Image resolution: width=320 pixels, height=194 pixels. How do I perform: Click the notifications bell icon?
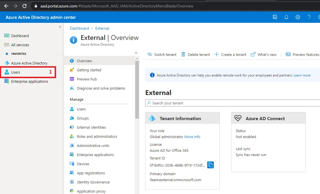(286, 17)
